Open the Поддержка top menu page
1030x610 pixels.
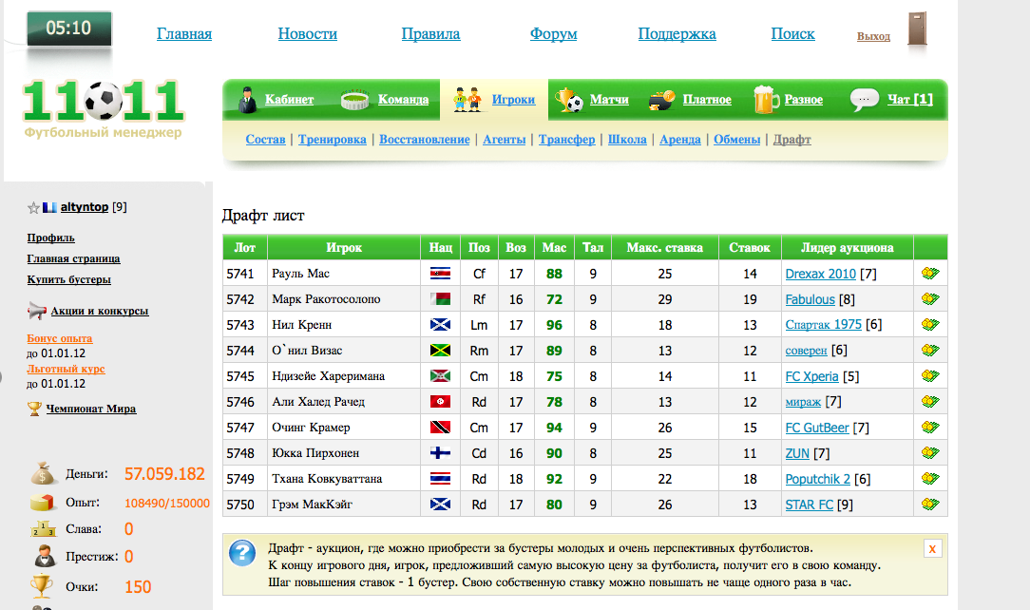coord(677,33)
